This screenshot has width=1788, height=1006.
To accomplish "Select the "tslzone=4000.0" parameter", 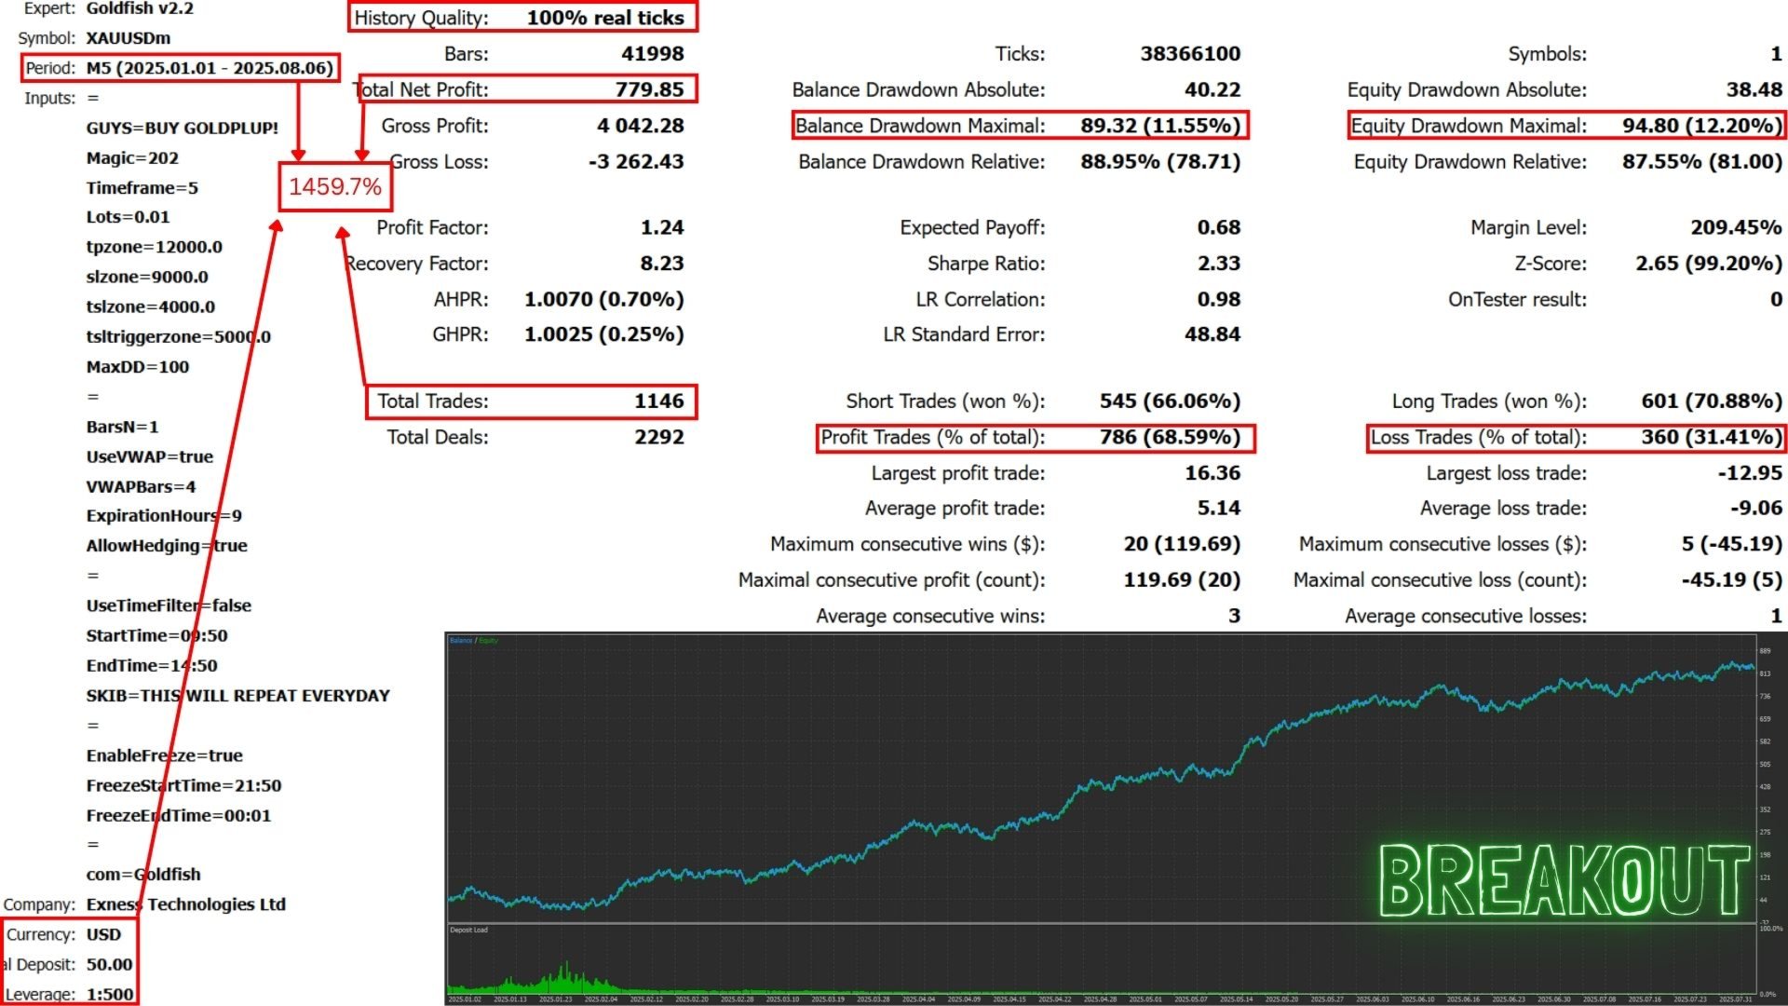I will (151, 306).
